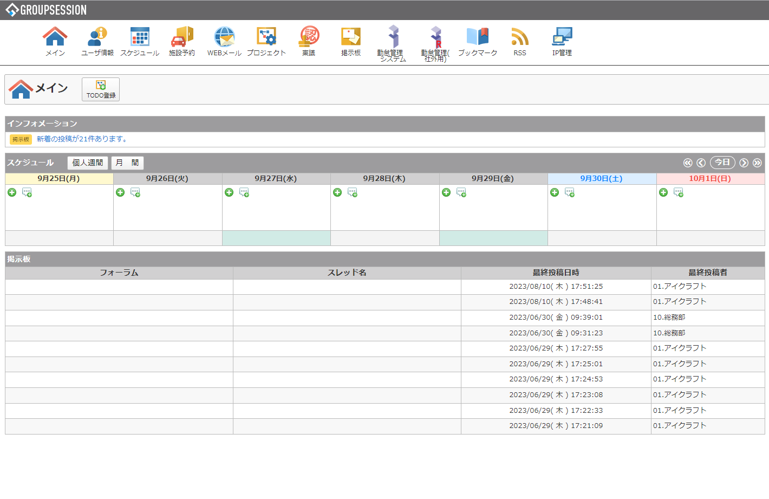
Task: Click the simple-entry bubble icon for 9月30日(土)
Action: pos(570,192)
